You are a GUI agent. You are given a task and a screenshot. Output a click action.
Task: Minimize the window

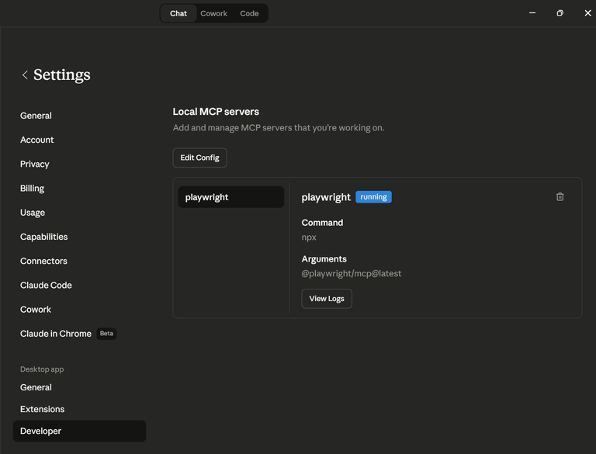point(532,13)
